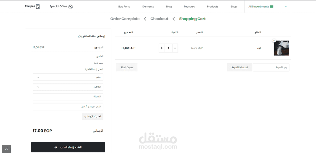Go to the Order Complete step
This screenshot has width=316, height=153.
pyautogui.click(x=125, y=19)
